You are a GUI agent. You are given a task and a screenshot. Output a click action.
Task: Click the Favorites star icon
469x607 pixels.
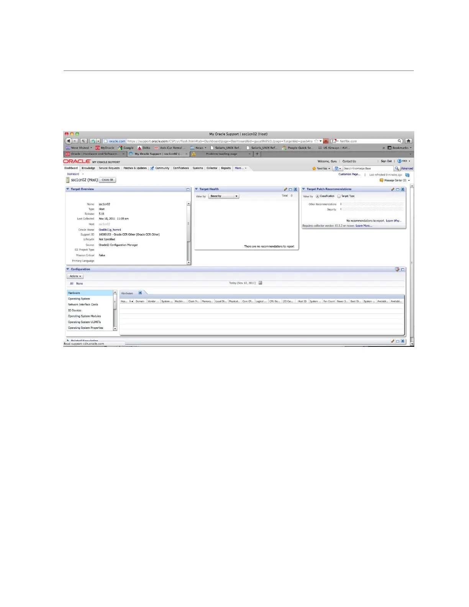pos(314,168)
